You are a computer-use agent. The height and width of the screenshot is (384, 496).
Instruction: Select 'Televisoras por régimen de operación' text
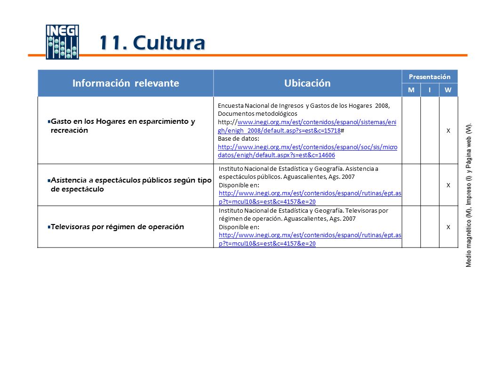tap(117, 227)
